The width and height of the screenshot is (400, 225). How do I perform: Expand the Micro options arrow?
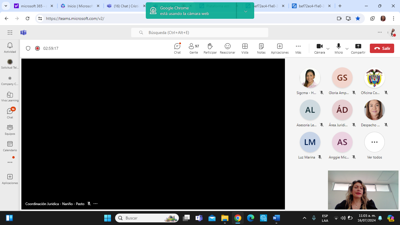347,49
